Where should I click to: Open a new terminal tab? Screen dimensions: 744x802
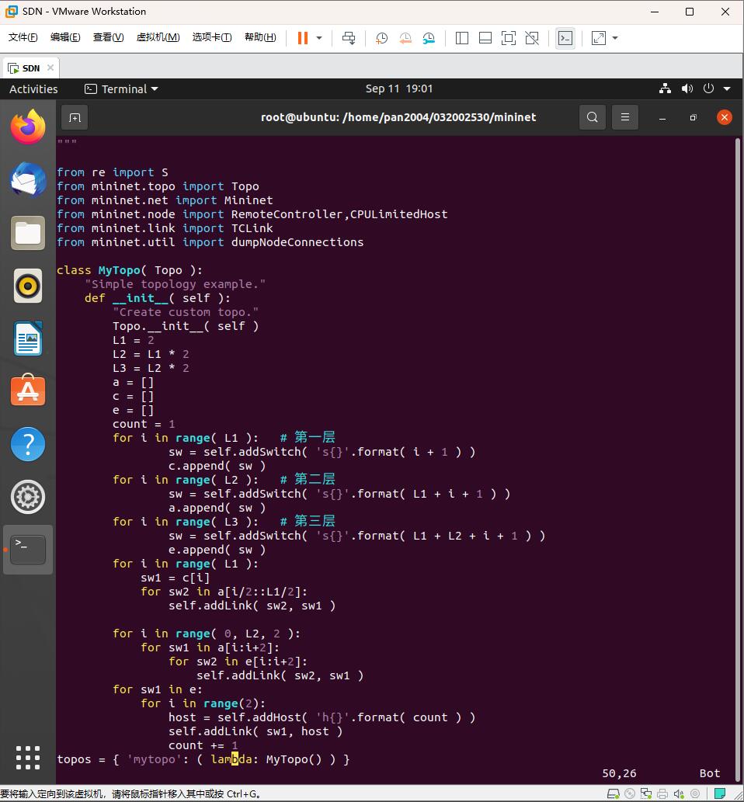click(x=75, y=118)
